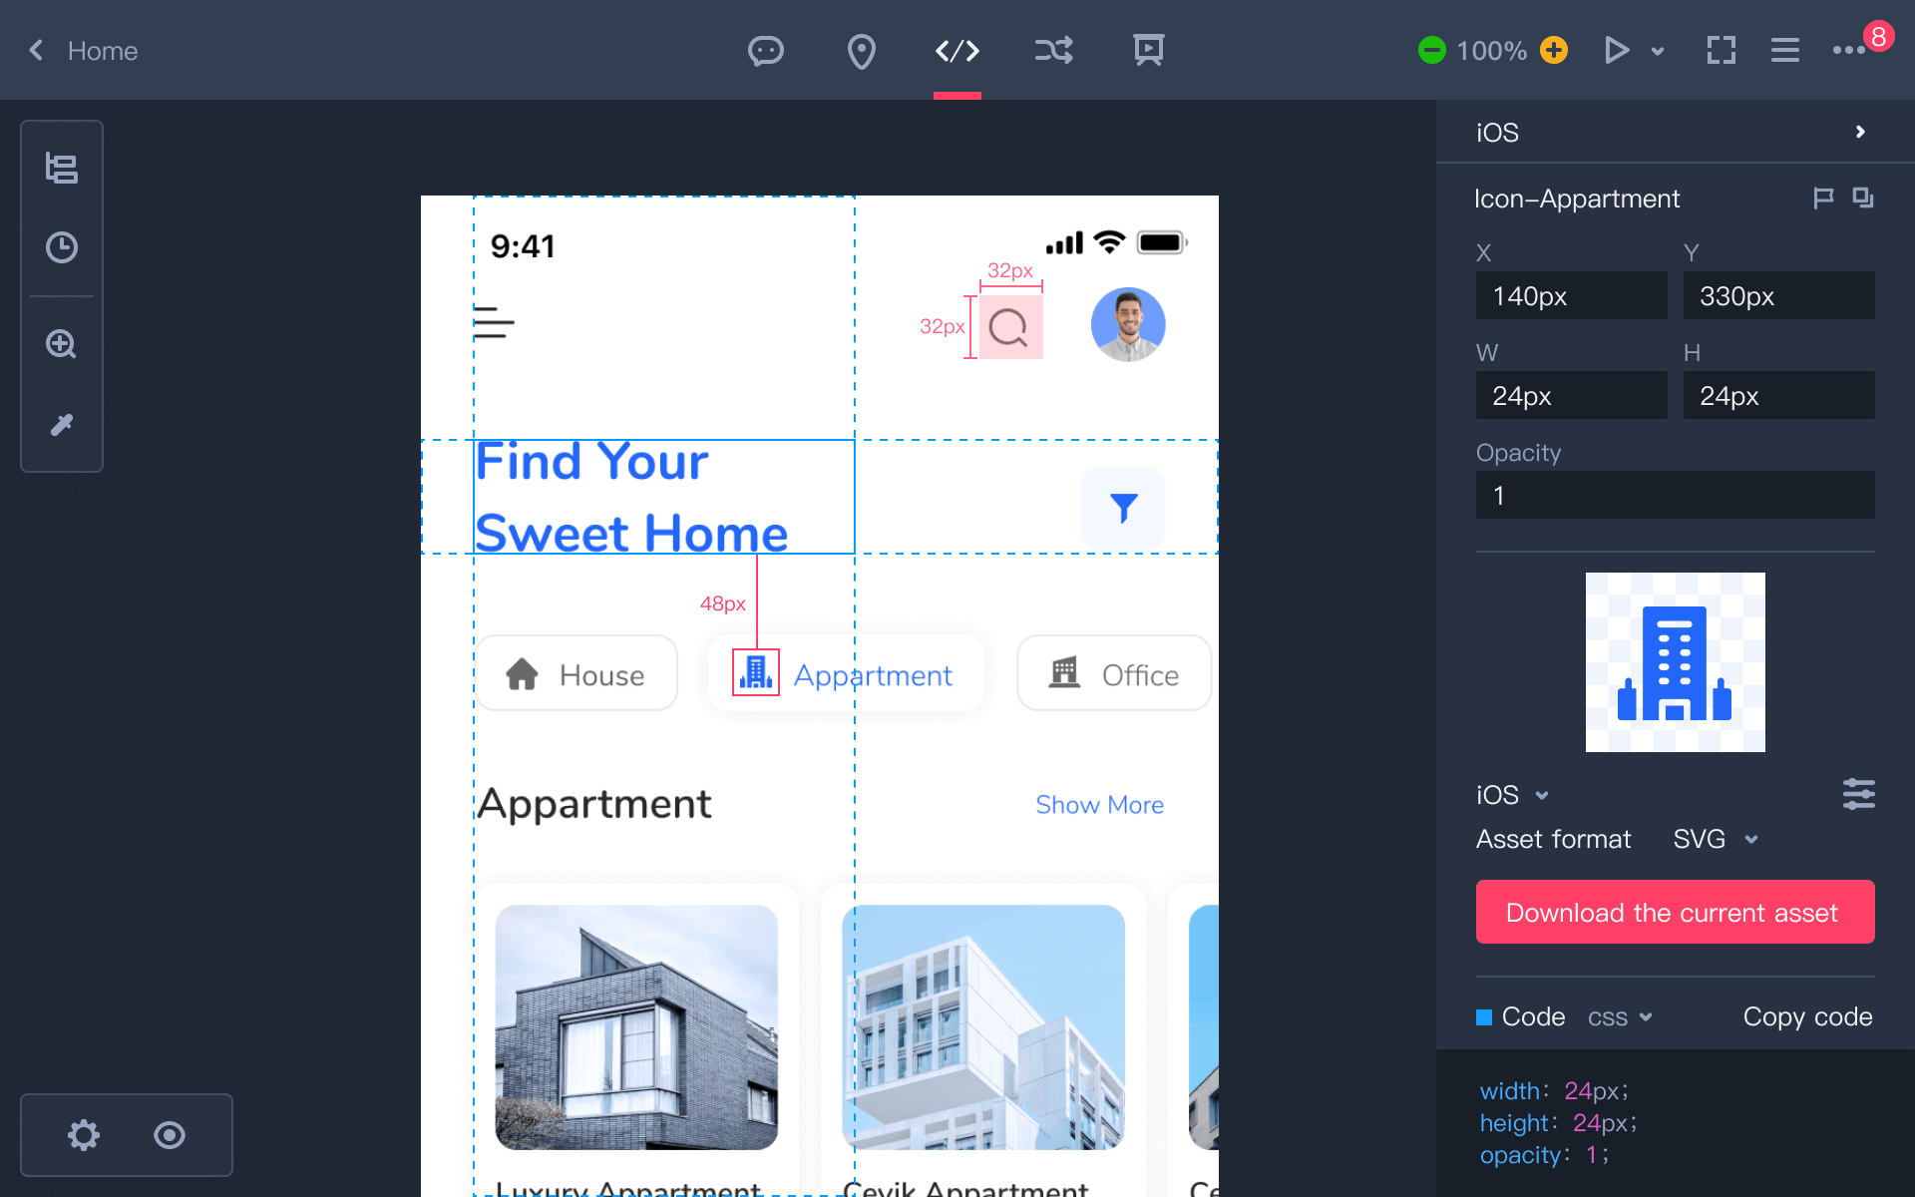Toggle the eye visibility icon
1915x1197 pixels.
click(170, 1134)
